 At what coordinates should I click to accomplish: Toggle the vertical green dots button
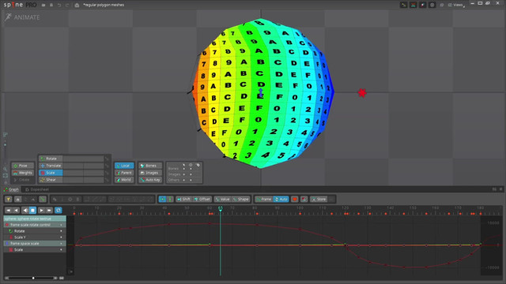coord(170,200)
